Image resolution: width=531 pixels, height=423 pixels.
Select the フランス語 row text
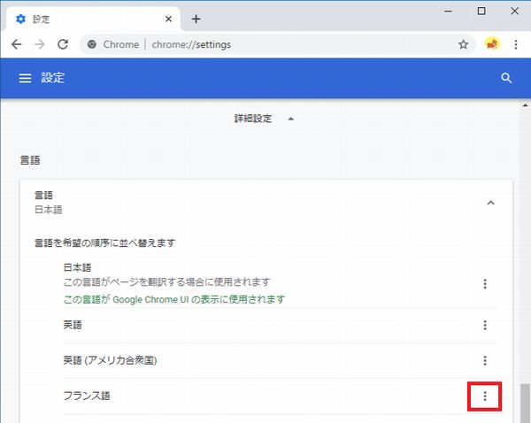(x=87, y=396)
